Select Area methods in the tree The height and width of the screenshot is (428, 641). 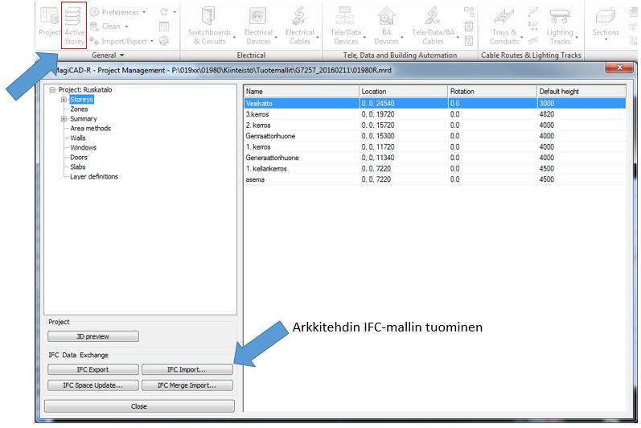click(x=90, y=129)
